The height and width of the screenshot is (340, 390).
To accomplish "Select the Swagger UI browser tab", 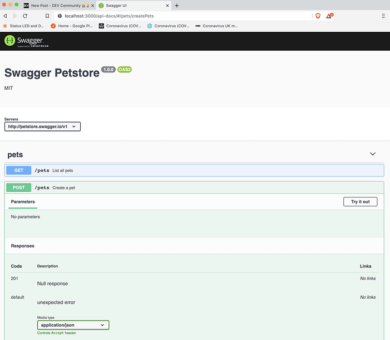I will 134,6.
